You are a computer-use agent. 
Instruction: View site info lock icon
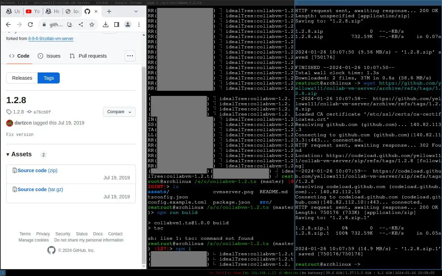click(x=44, y=24)
